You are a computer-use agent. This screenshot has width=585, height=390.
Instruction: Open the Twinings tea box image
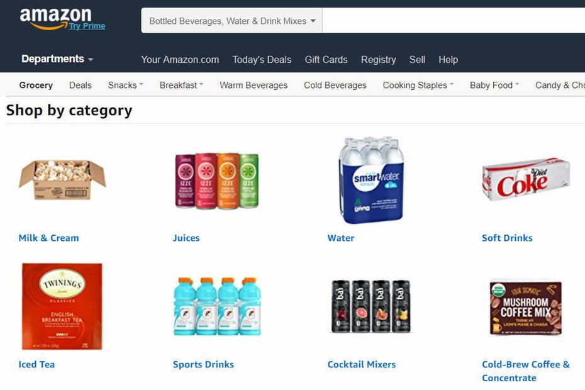click(x=62, y=306)
